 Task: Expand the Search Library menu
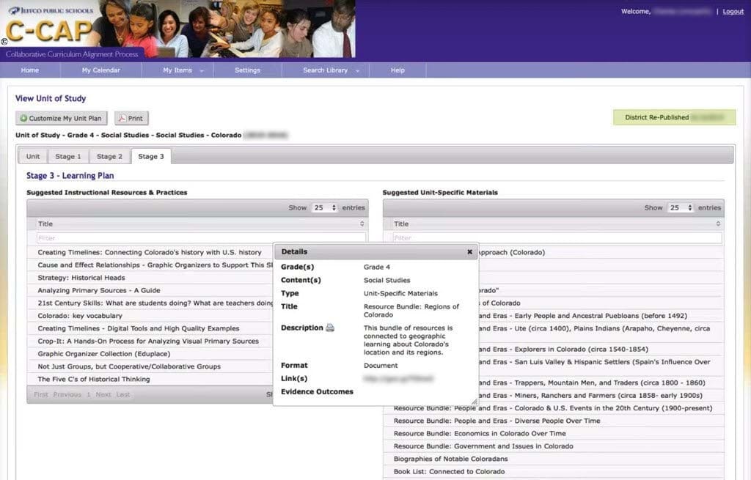pyautogui.click(x=331, y=70)
